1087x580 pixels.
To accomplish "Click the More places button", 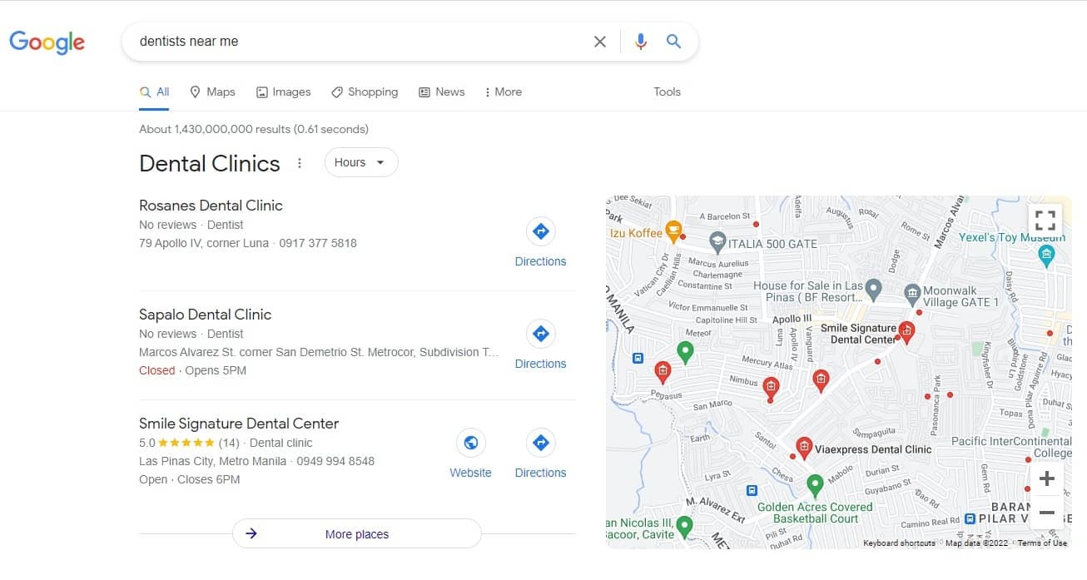I will pyautogui.click(x=356, y=533).
